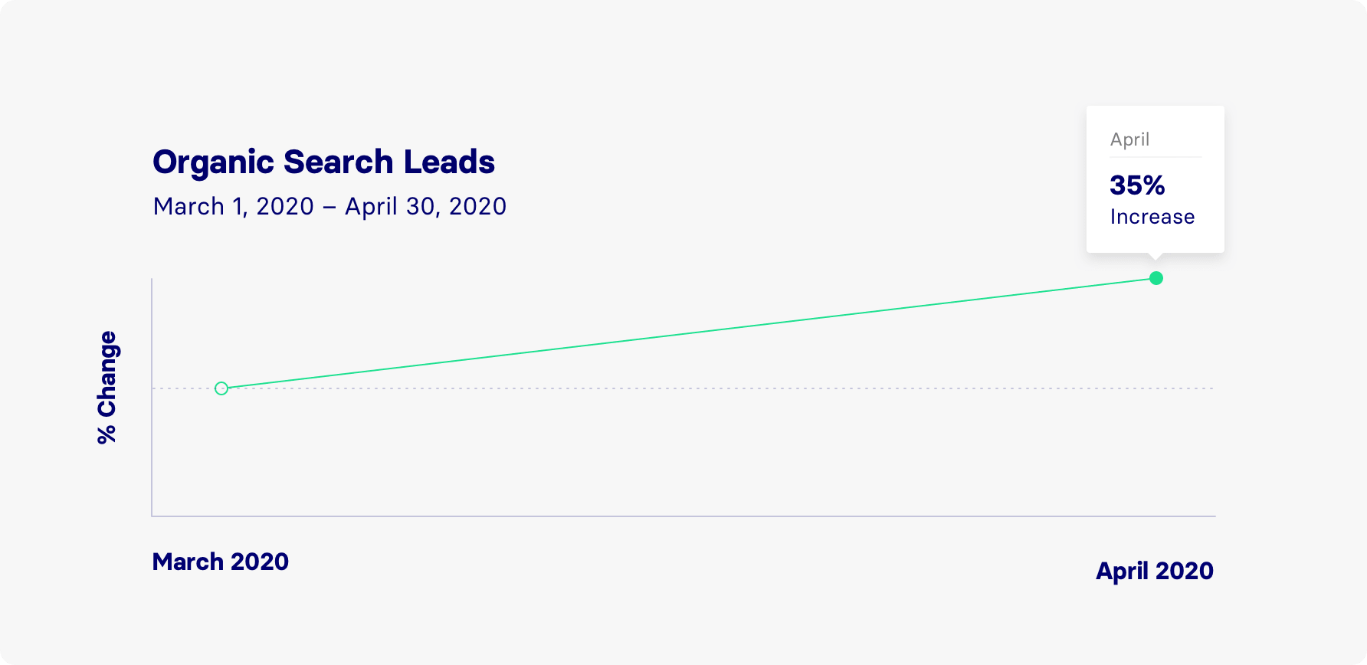Click the "Increase" text in the tooltip
Image resolution: width=1367 pixels, height=665 pixels.
coord(1152,217)
